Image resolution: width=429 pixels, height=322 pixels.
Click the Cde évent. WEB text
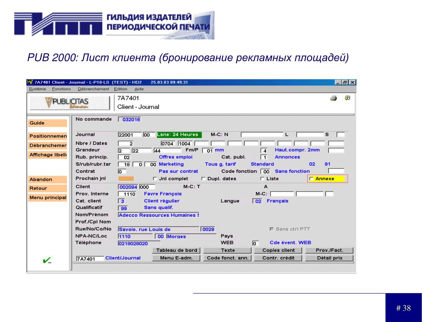291,242
